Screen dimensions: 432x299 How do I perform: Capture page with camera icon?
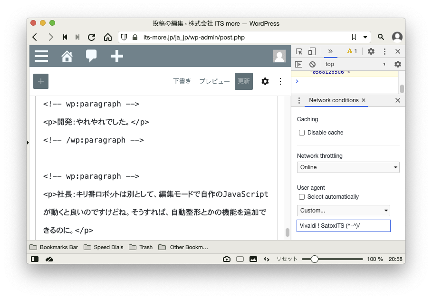pos(227,259)
